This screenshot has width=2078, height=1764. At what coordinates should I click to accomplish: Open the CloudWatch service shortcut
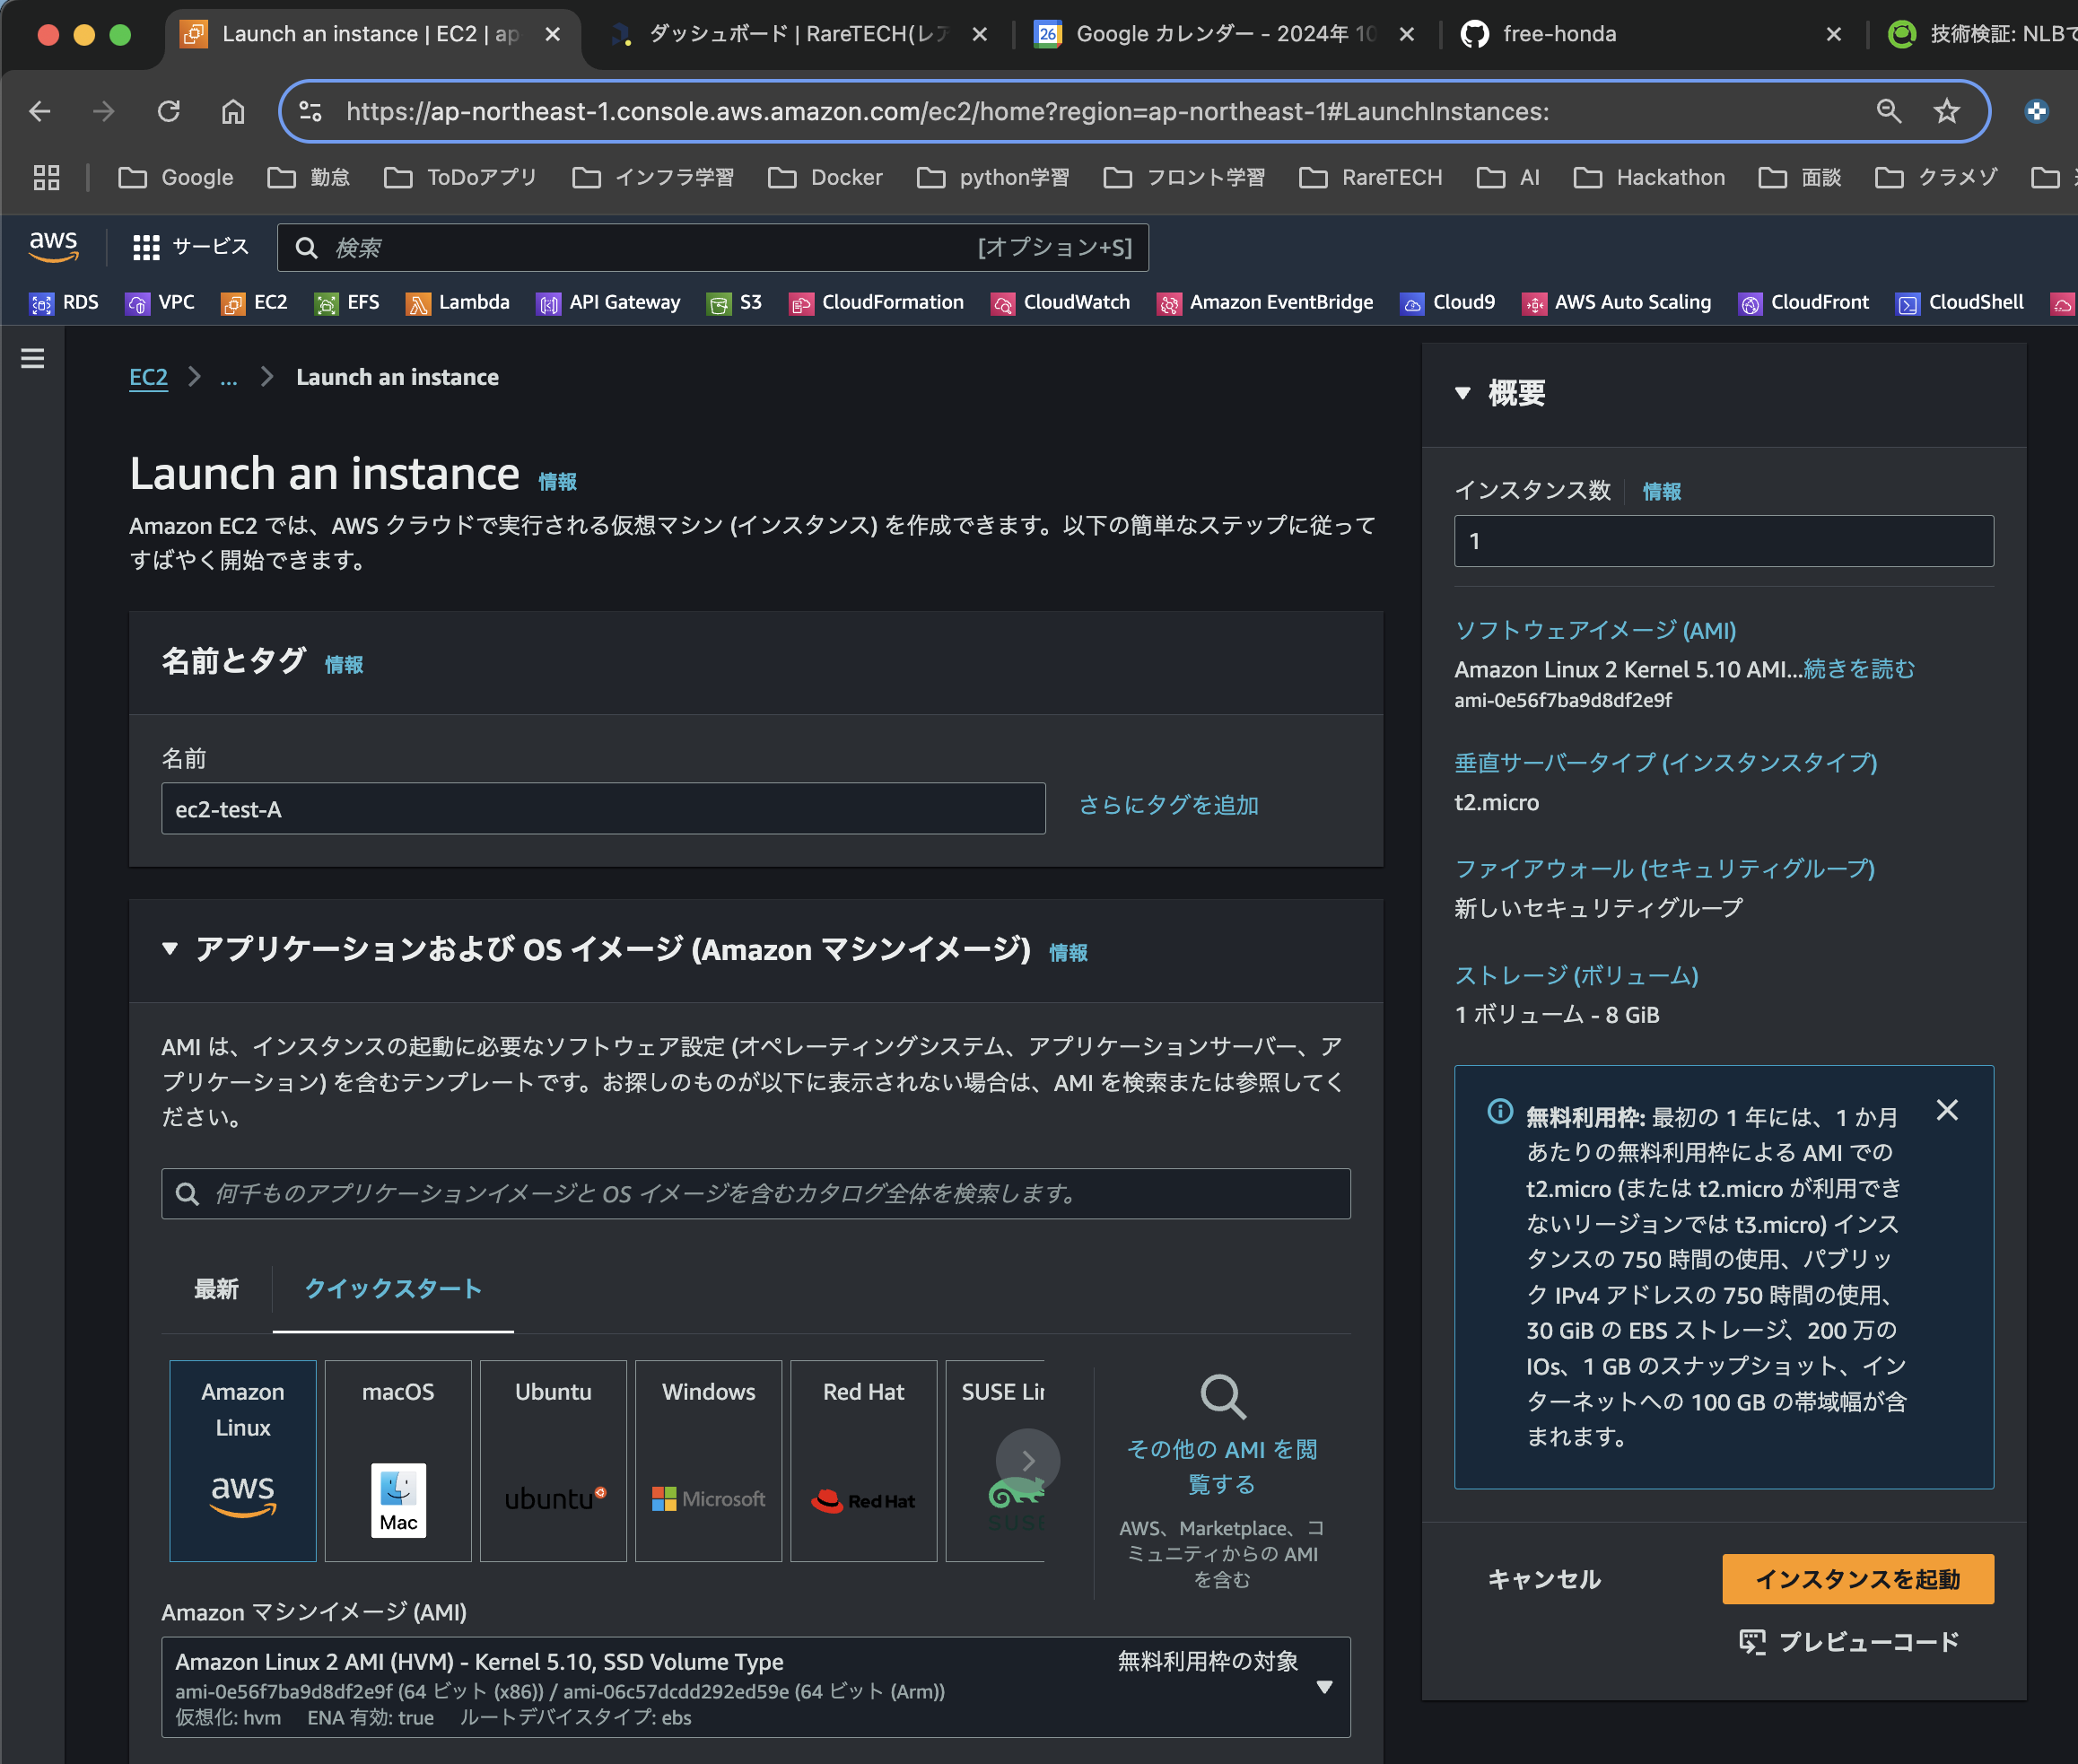pos(1060,302)
